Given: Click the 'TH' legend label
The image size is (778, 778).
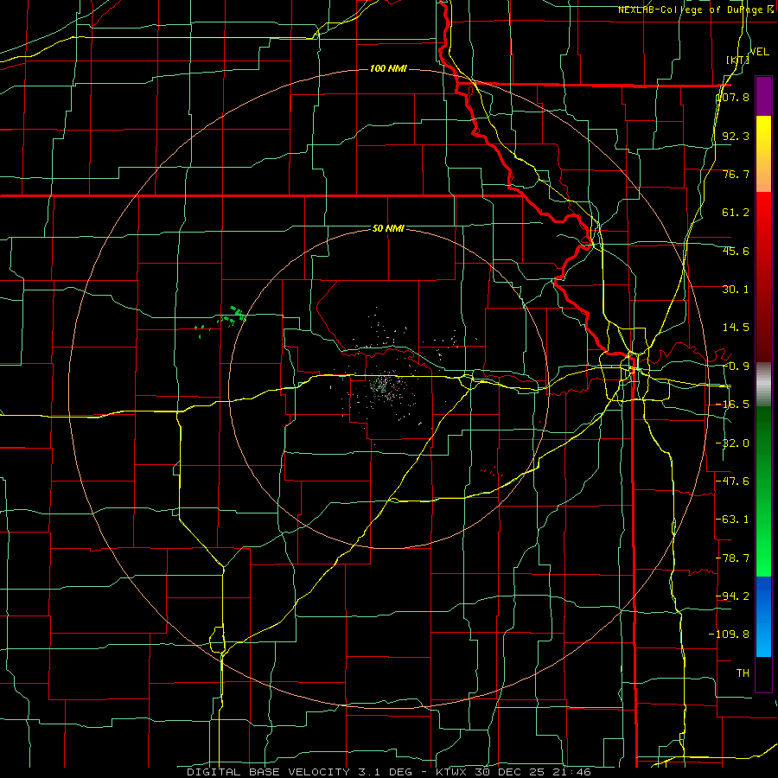Looking at the screenshot, I should 743,673.
